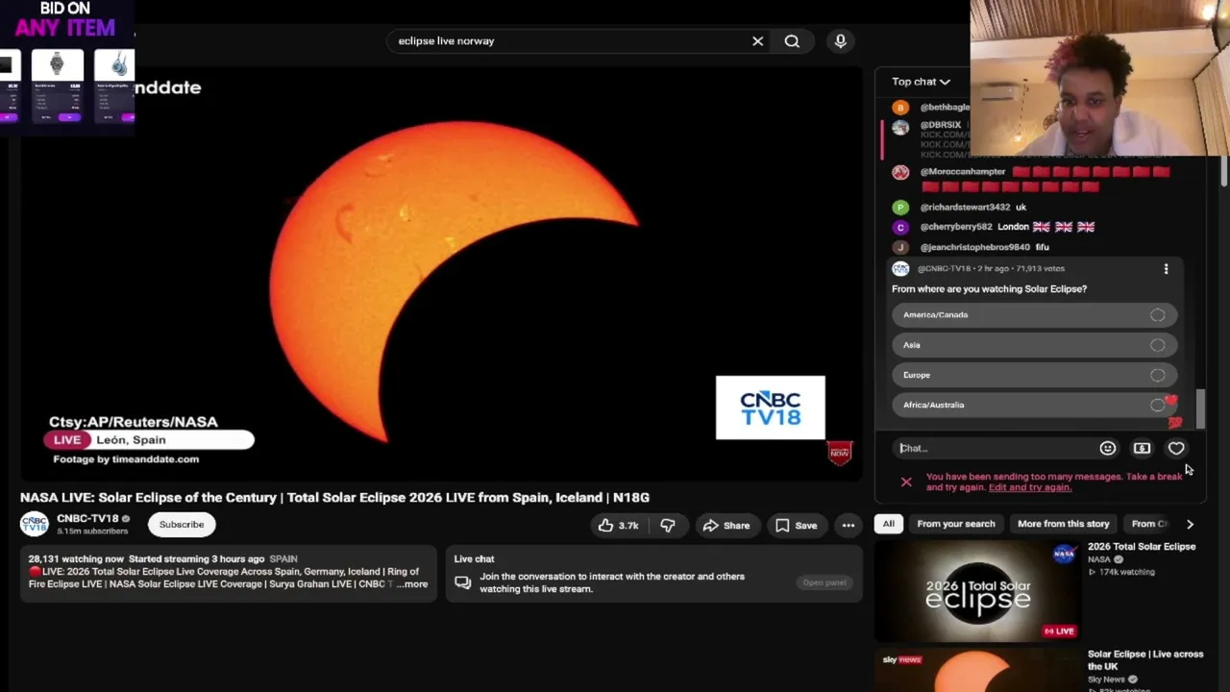The height and width of the screenshot is (692, 1230).
Task: Open Super Chat dollar icon
Action: [x=1142, y=448]
